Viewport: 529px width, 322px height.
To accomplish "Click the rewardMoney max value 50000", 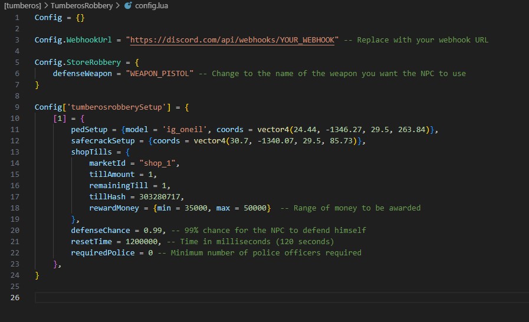I will coord(257,208).
